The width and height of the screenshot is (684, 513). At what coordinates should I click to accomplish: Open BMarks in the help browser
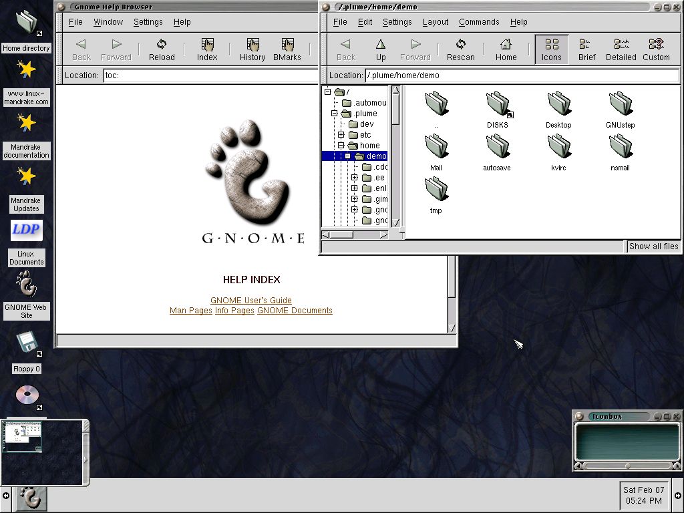point(287,49)
